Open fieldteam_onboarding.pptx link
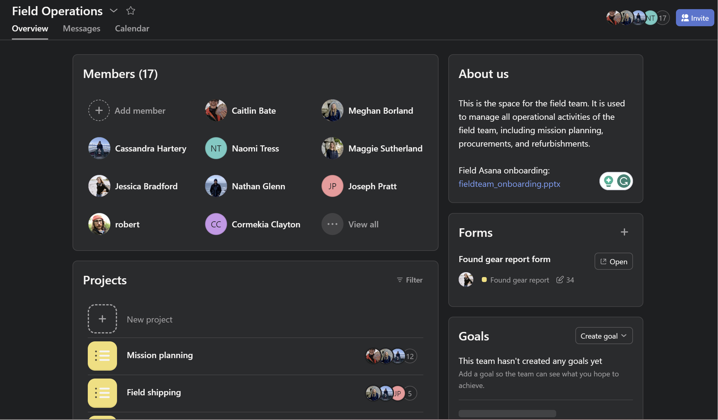This screenshot has height=420, width=718. coord(509,184)
